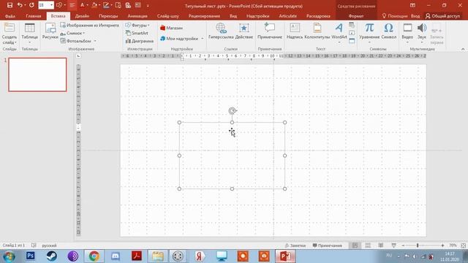This screenshot has width=468, height=263.
Task: Switch to slide sorter view
Action: pos(368,245)
